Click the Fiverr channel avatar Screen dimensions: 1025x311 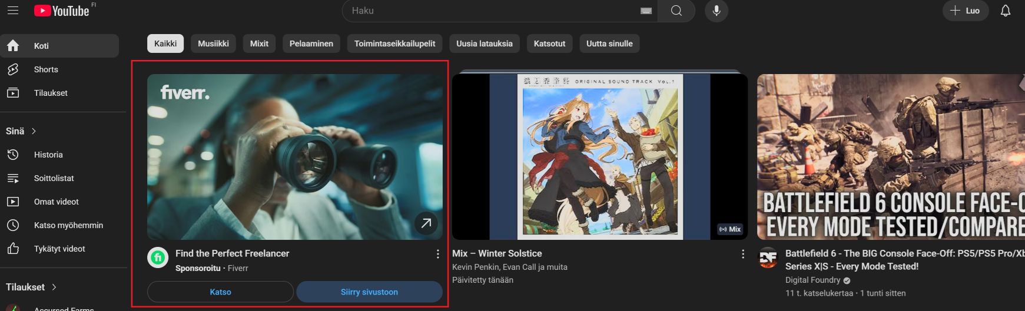tap(158, 258)
